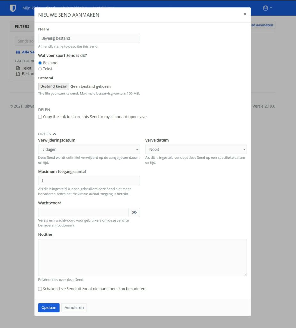Image resolution: width=296 pixels, height=328 pixels.
Task: Click the Bestand category file icon
Action: coord(18,74)
